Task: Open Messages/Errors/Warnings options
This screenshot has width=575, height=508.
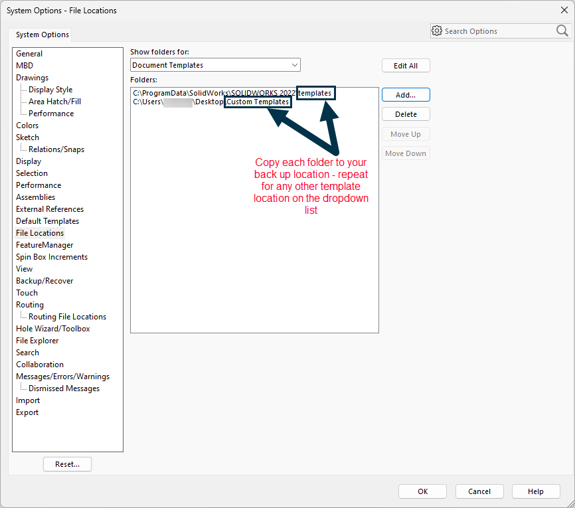Action: (x=62, y=377)
